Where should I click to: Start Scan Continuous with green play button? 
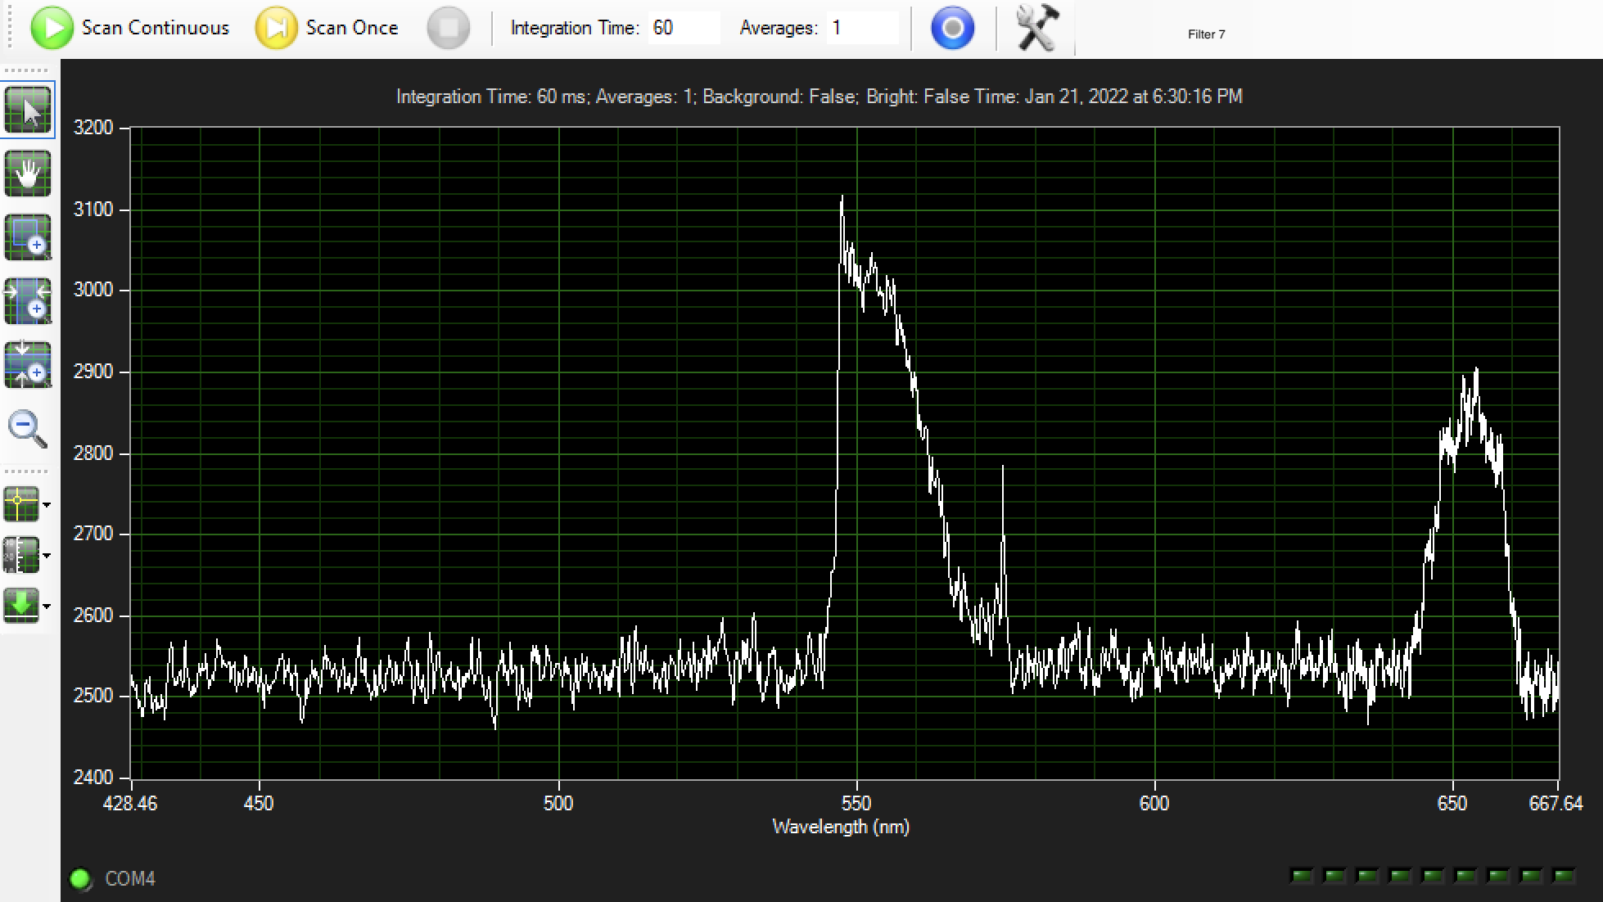point(52,28)
